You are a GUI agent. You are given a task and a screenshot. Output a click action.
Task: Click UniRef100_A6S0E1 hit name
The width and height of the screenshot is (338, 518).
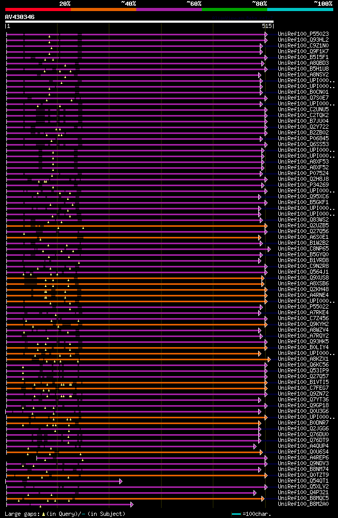pyautogui.click(x=303, y=237)
